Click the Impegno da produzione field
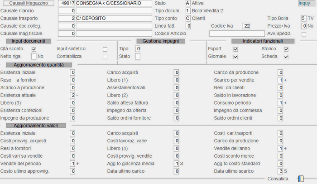Screen dimensions: 317x184 point(72,118)
